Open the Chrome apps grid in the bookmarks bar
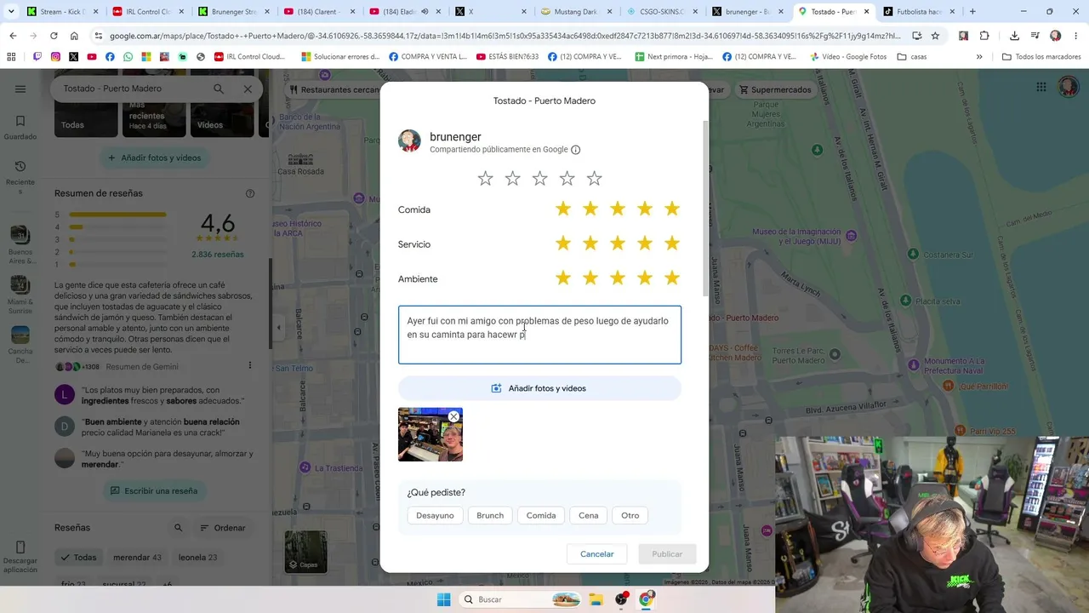This screenshot has width=1089, height=613. pos(11,57)
